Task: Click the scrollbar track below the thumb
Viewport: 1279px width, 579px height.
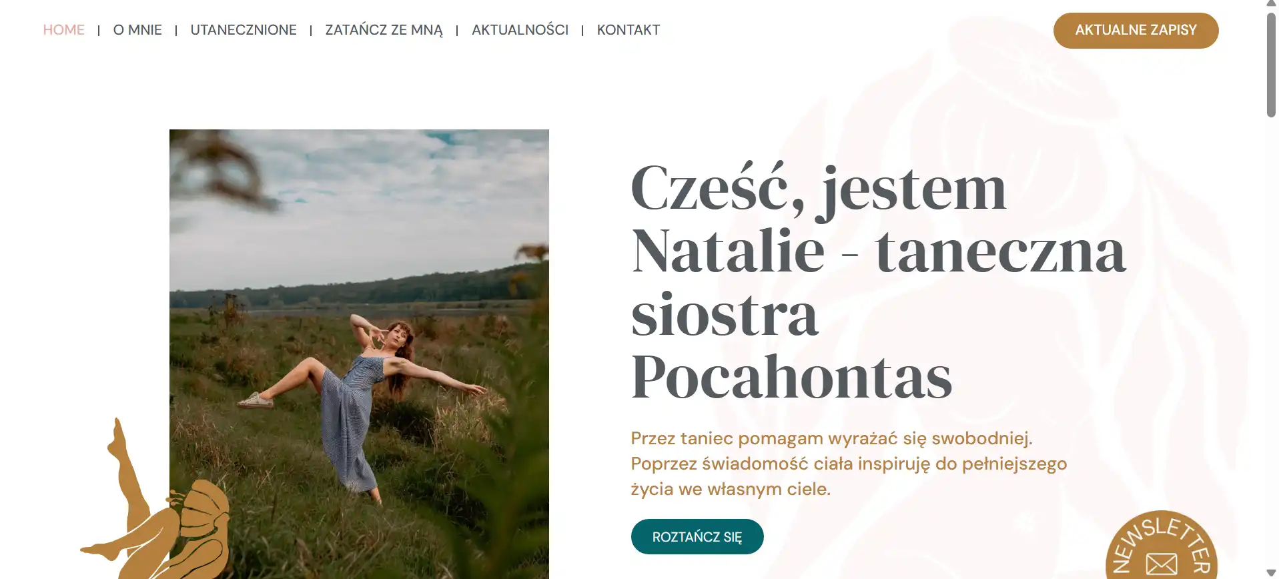Action: [1271, 340]
